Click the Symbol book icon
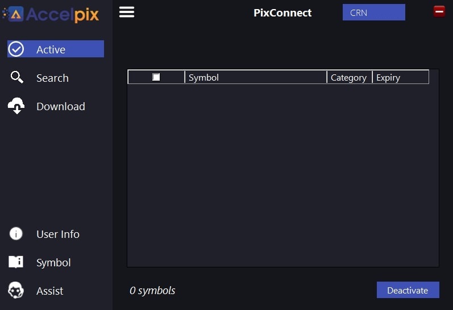 pos(16,262)
